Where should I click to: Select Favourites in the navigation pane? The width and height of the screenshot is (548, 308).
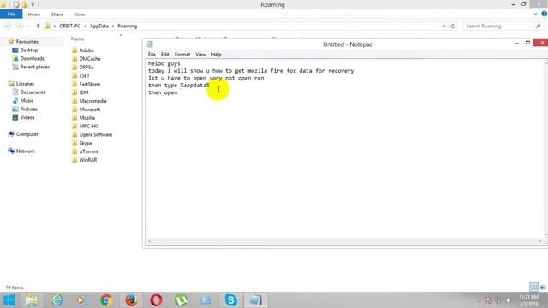tap(27, 42)
